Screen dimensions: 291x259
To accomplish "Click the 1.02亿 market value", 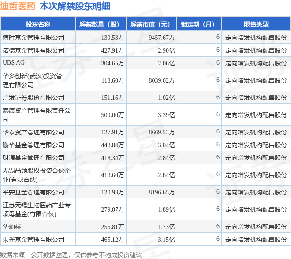I will [166, 98].
